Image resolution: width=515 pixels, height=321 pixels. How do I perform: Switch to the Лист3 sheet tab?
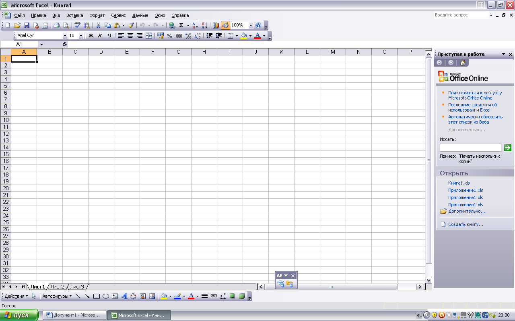[77, 286]
